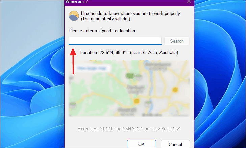Confirm location with the OK button
Viewport: 246px width, 148px height.
[x=142, y=144]
